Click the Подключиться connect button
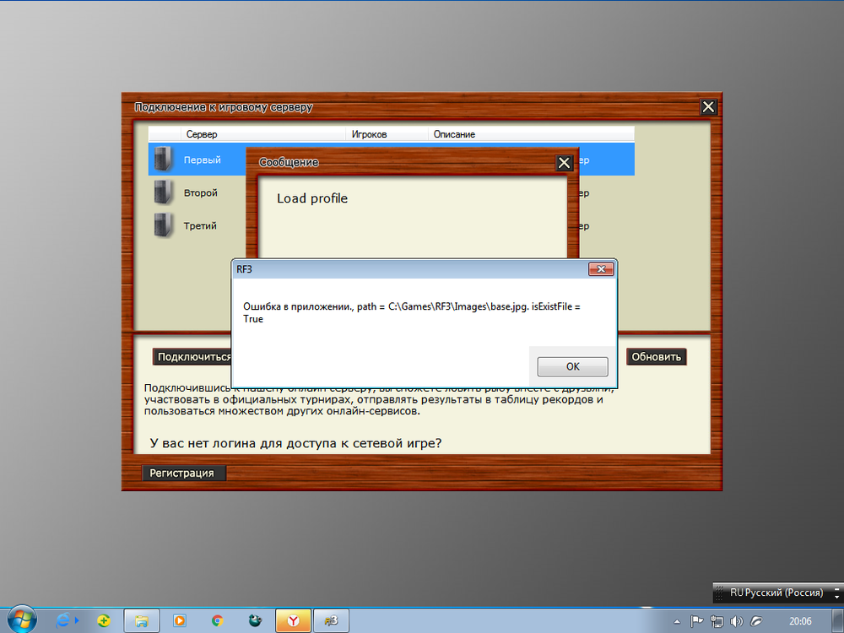Image resolution: width=844 pixels, height=633 pixels. 193,357
